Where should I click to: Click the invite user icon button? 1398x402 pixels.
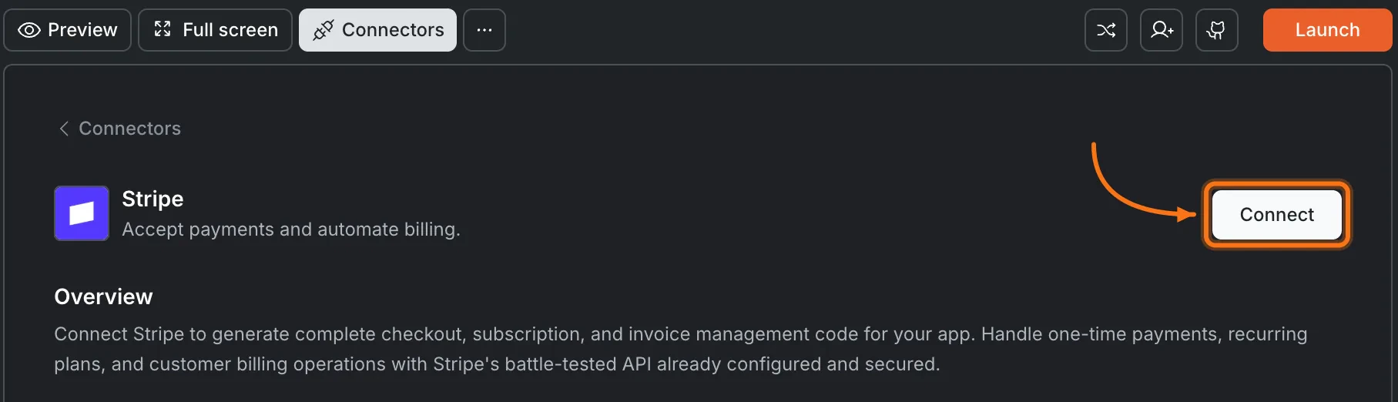(1161, 30)
